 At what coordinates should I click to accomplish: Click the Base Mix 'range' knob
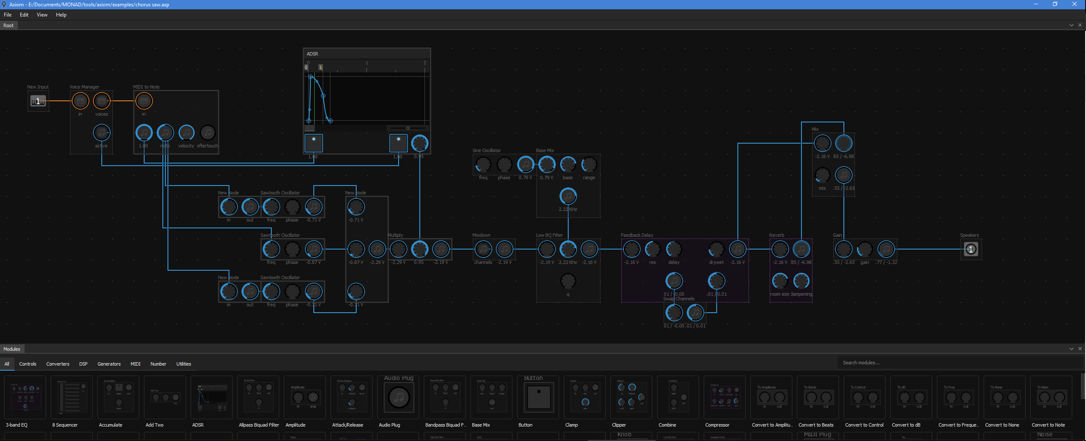point(589,164)
